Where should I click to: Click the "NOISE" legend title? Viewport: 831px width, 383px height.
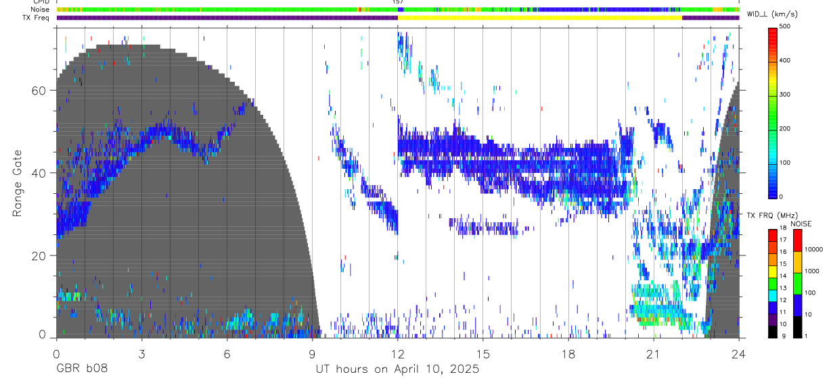(802, 224)
